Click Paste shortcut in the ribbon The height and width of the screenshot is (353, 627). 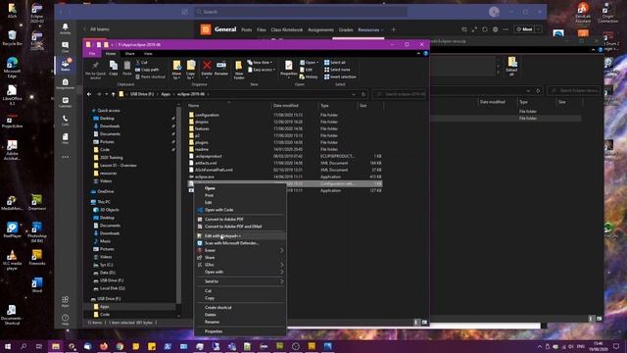point(150,76)
